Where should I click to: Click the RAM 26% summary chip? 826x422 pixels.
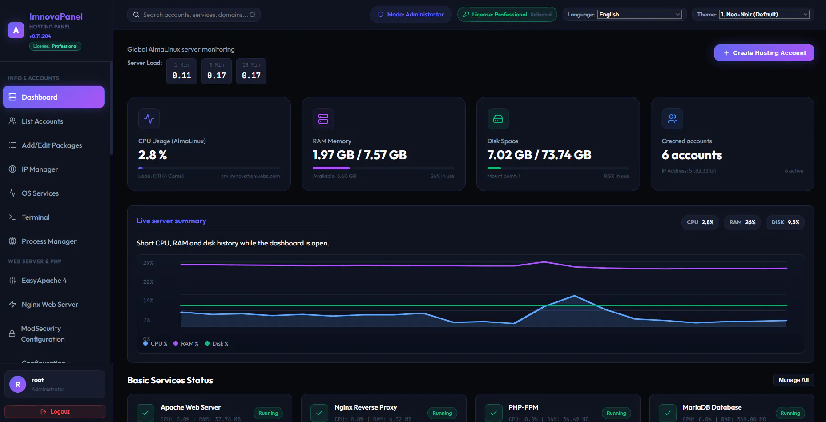tap(742, 222)
